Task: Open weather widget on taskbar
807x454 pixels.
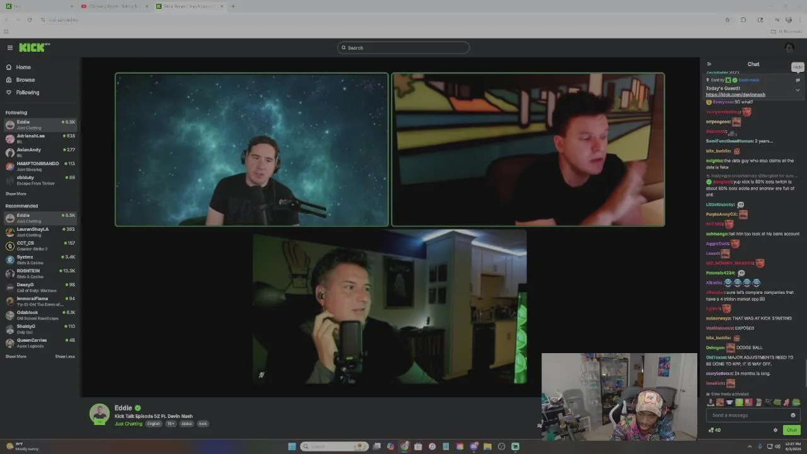Action: click(x=22, y=446)
